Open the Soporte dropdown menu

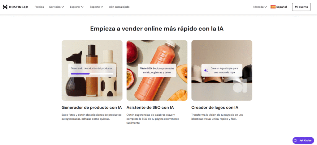pos(96,7)
